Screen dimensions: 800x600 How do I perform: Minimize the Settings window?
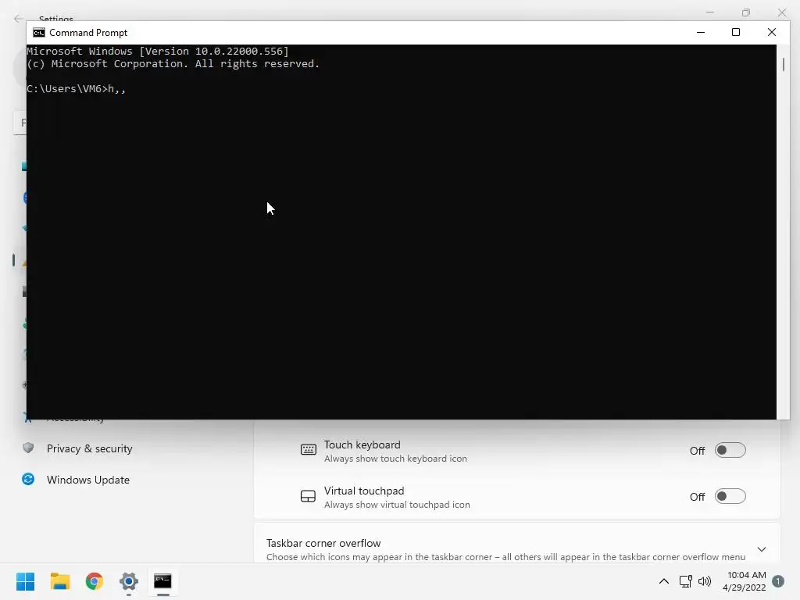click(709, 12)
